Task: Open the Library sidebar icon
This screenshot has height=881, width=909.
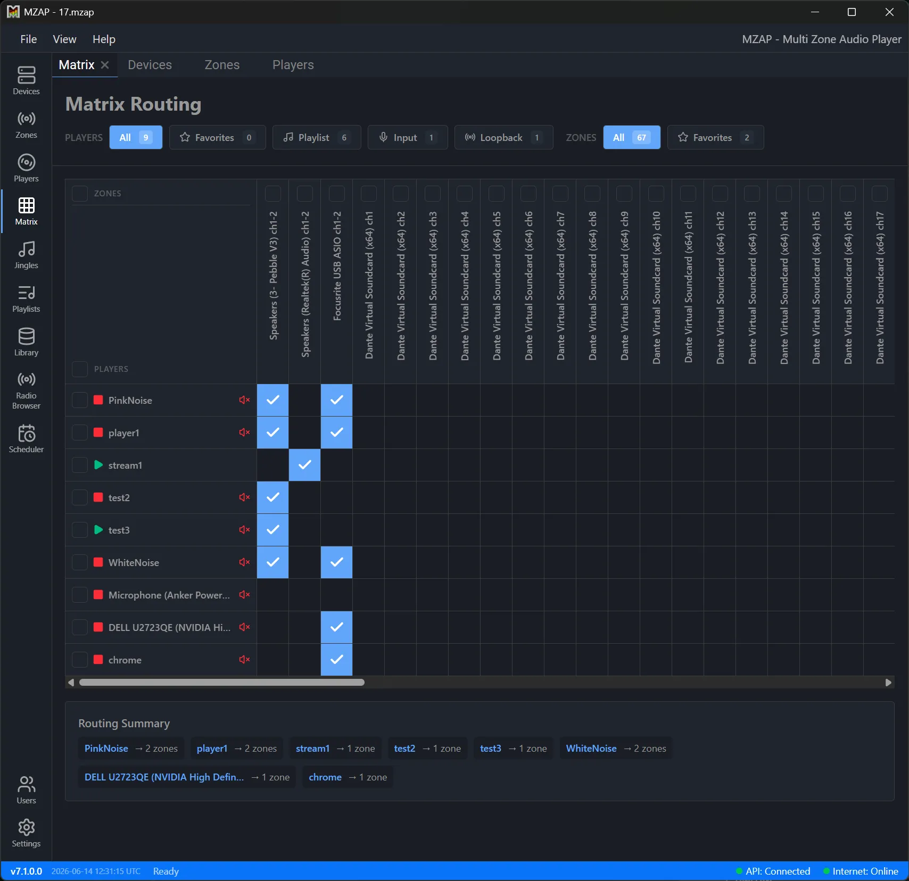Action: 26,342
